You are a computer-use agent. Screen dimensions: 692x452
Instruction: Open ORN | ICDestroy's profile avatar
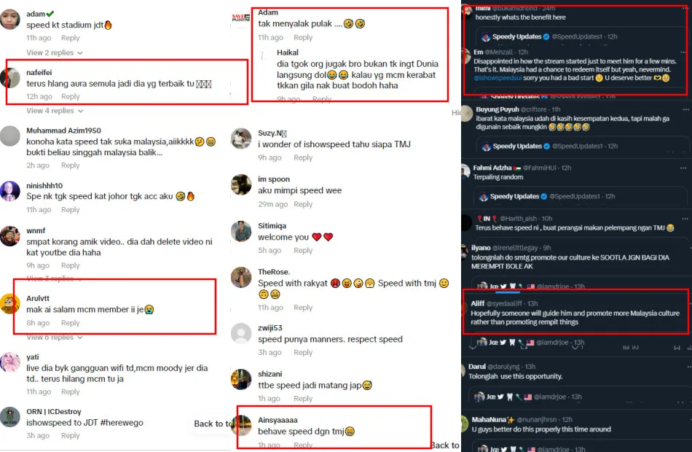pos(9,417)
